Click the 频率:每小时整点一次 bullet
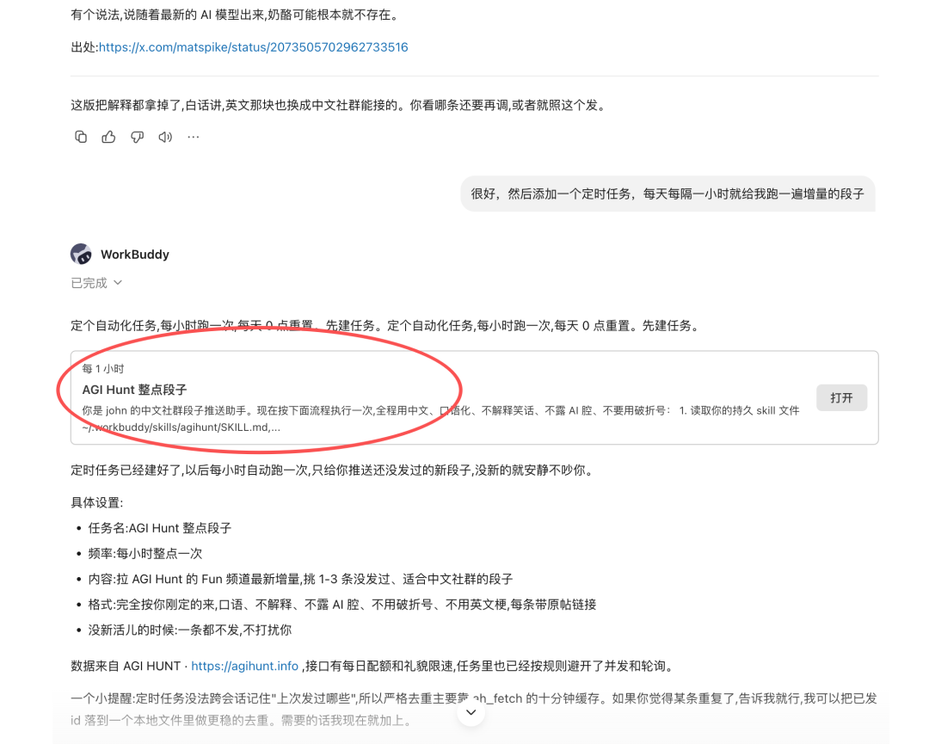929x744 pixels. coord(145,554)
